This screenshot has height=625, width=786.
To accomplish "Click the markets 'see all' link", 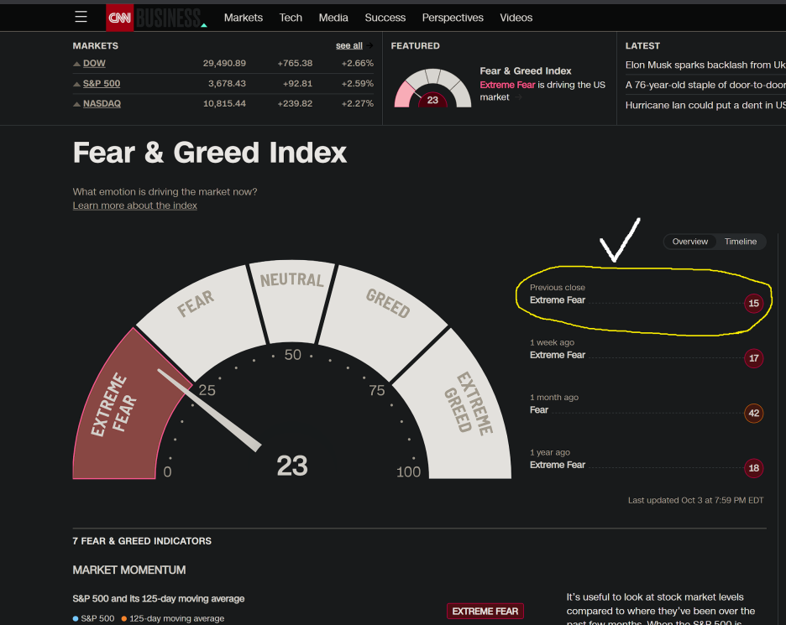I will [x=348, y=45].
